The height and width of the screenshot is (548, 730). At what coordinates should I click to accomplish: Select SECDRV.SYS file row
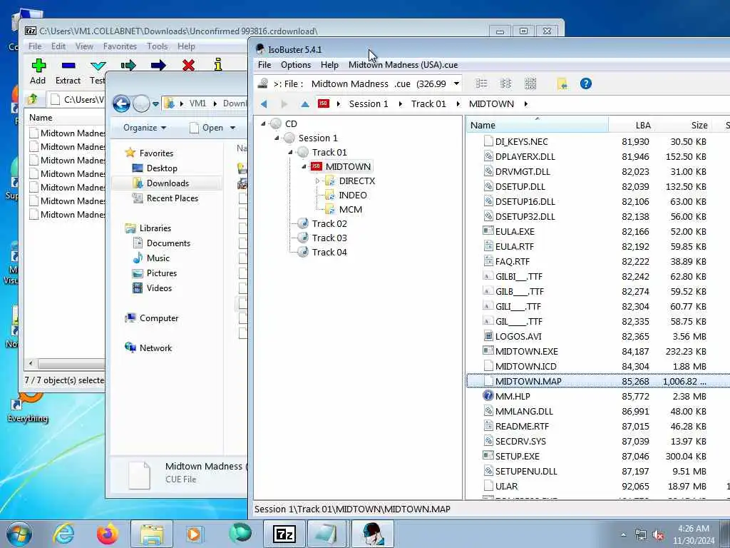coord(598,441)
